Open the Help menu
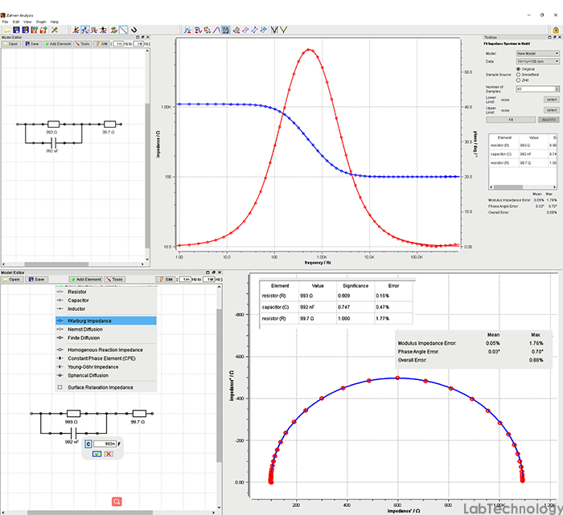This screenshot has height=515, width=563. pyautogui.click(x=54, y=22)
